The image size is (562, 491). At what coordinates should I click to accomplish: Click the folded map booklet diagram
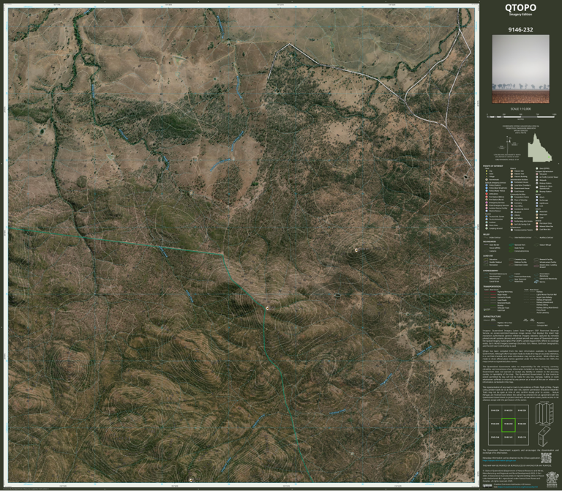[x=544, y=436]
